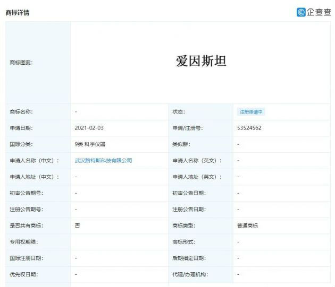Click application number 53524562
This screenshot has height=287, width=335.
point(249,128)
